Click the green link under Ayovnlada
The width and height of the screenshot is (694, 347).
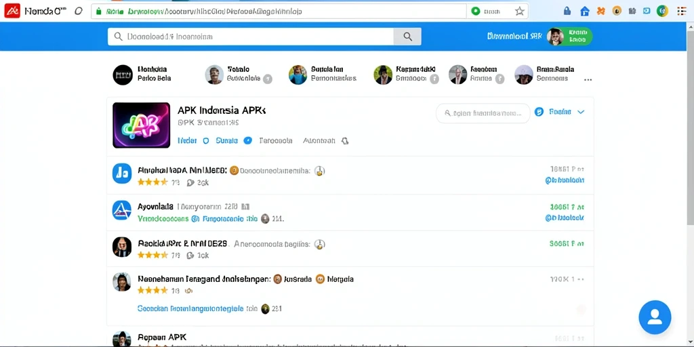(163, 219)
